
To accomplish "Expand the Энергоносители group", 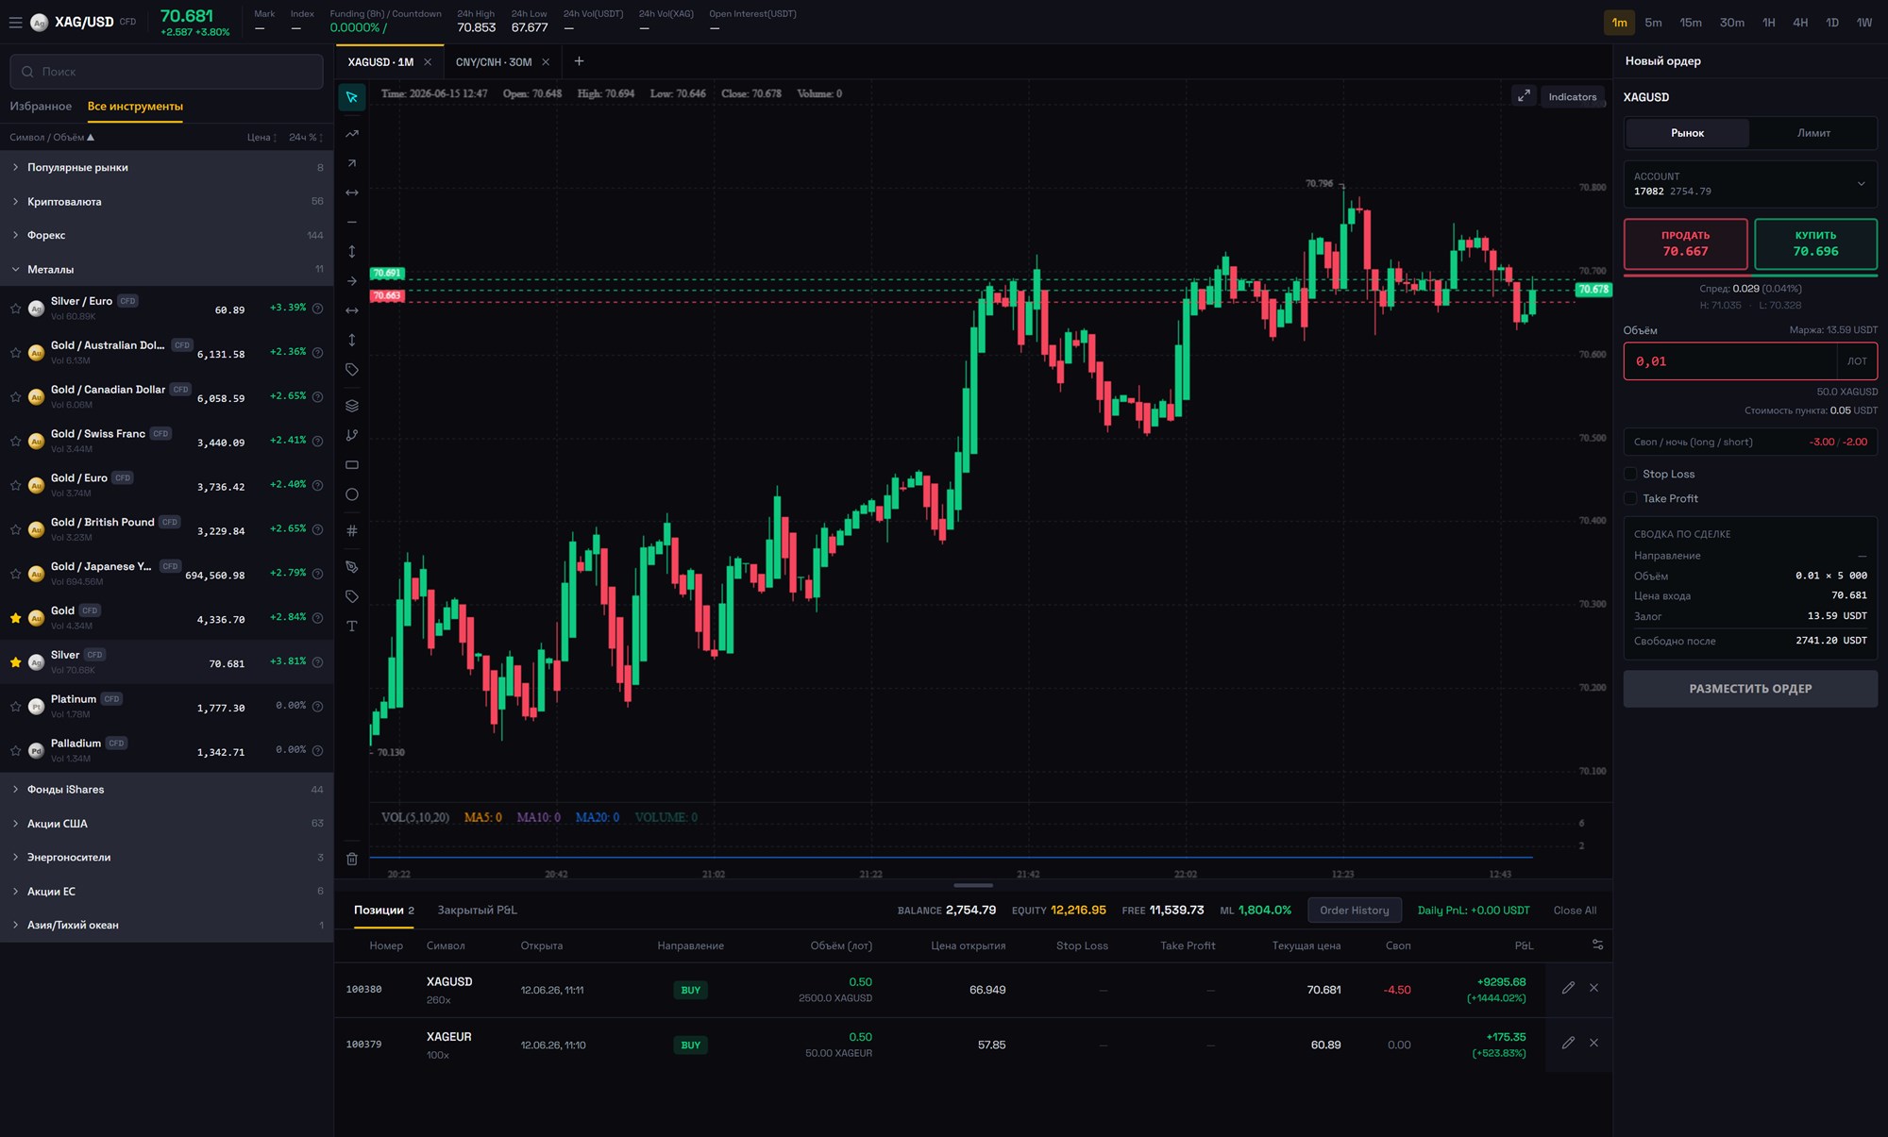I will [x=167, y=857].
